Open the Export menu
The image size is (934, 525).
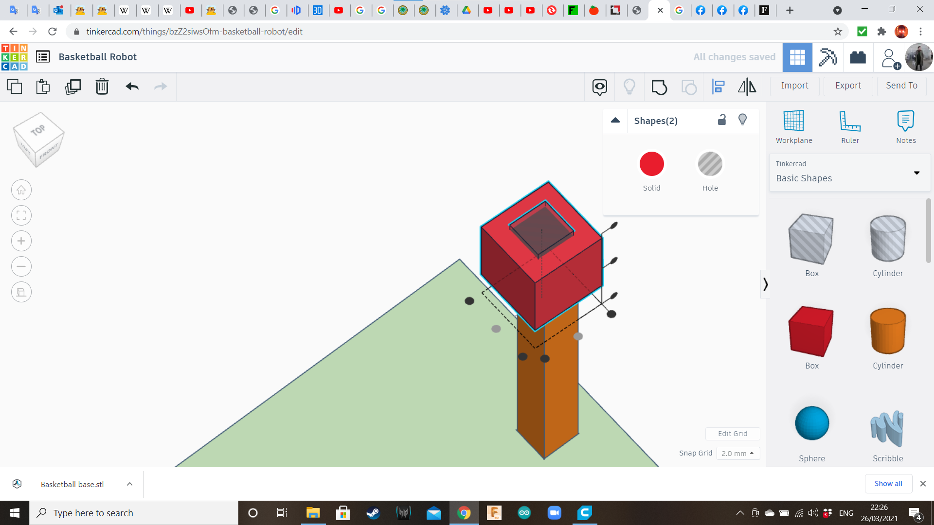[848, 86]
